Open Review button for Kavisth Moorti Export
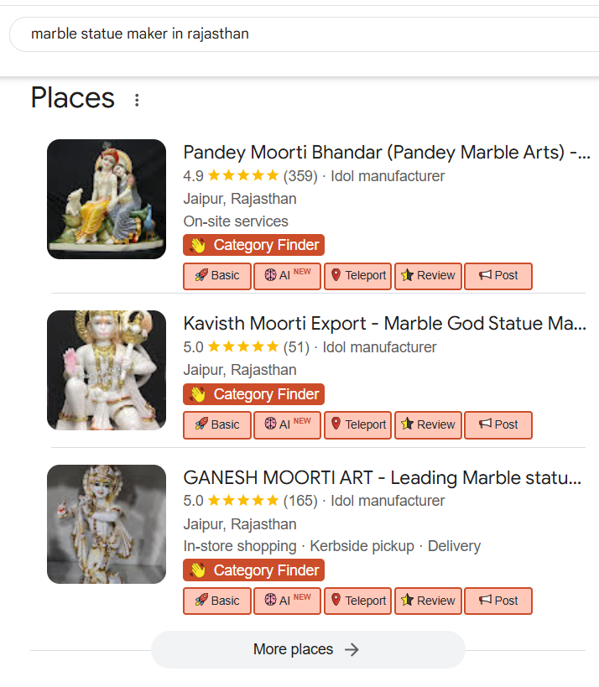 point(428,424)
